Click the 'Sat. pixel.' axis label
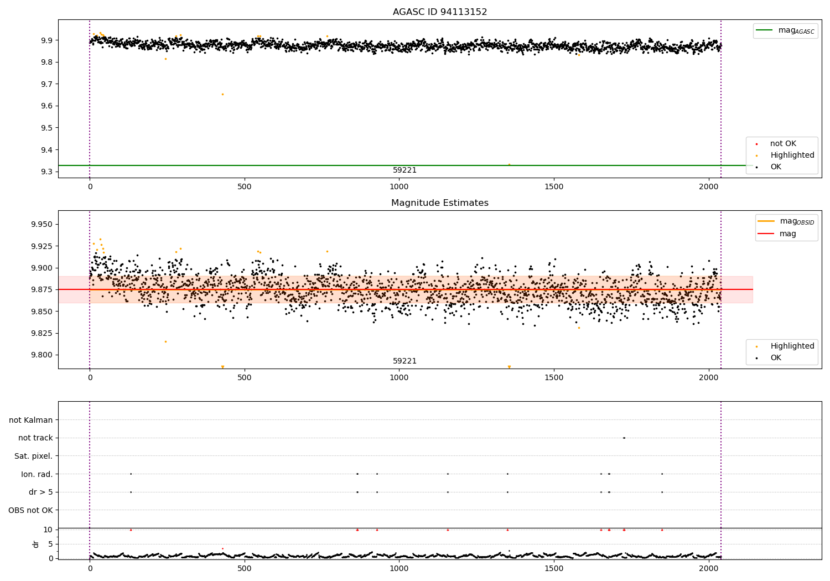The width and height of the screenshot is (830, 581). [x=34, y=456]
